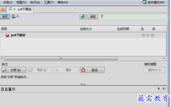Sort by the 左侧日期 column header

tap(112, 29)
